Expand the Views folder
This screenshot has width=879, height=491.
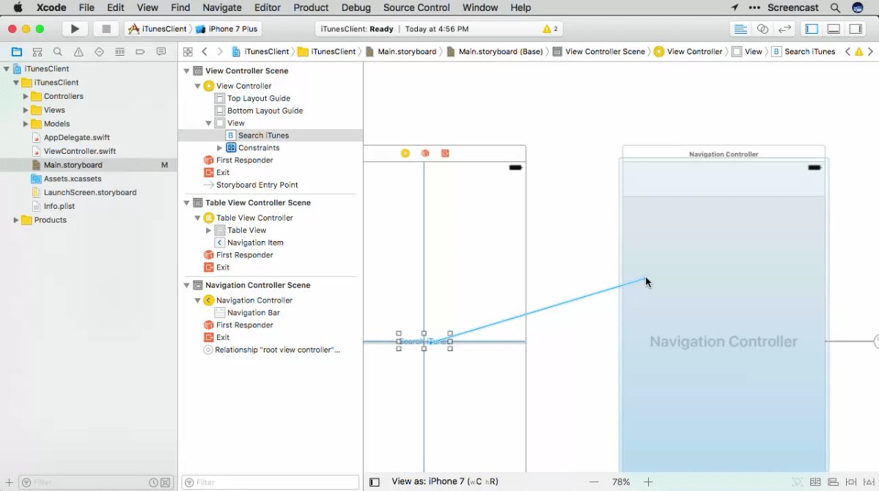click(x=25, y=110)
